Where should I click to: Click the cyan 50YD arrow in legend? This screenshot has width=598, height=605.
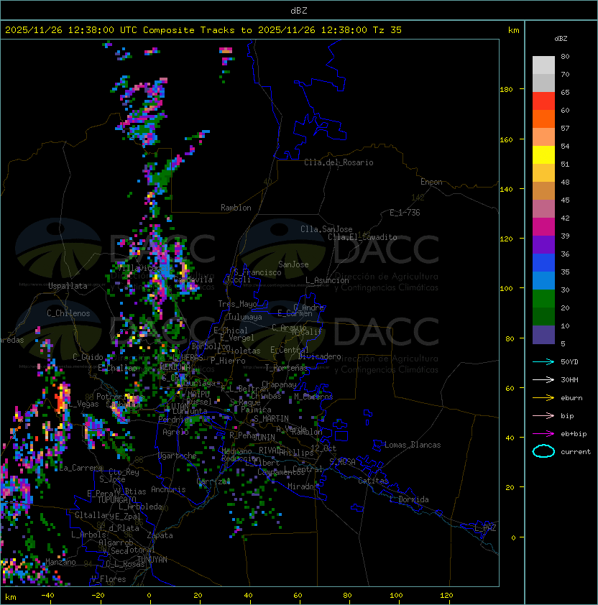[543, 362]
